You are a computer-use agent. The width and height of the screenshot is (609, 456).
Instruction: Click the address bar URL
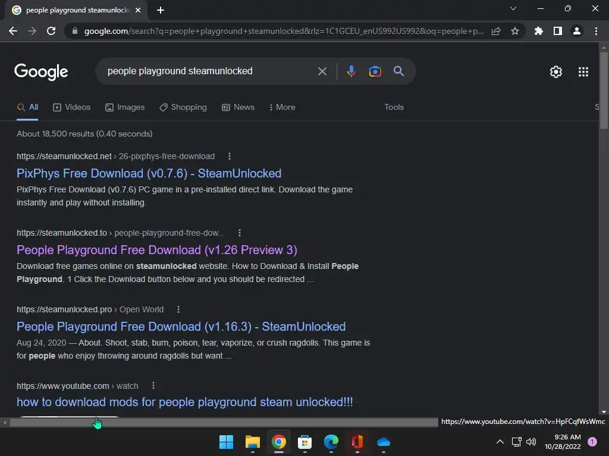(284, 31)
